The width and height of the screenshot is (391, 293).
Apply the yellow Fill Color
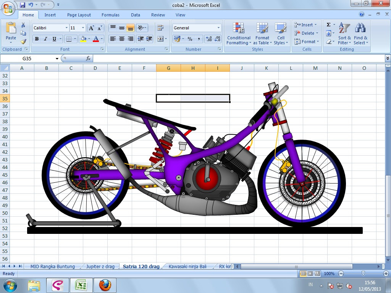[83, 39]
